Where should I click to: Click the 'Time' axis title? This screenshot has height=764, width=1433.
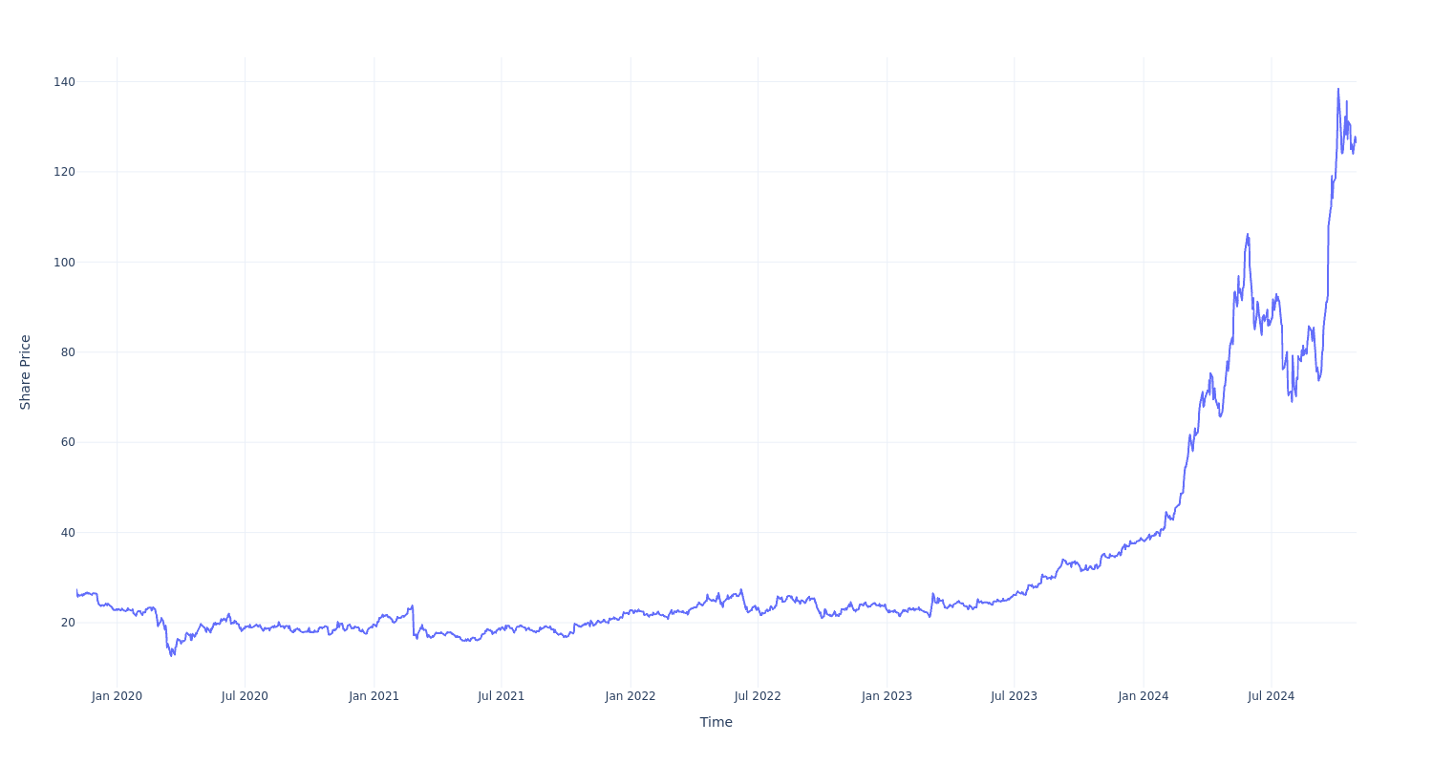click(x=716, y=722)
